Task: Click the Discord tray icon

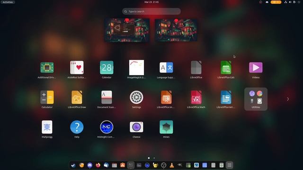Action: tap(267, 2)
